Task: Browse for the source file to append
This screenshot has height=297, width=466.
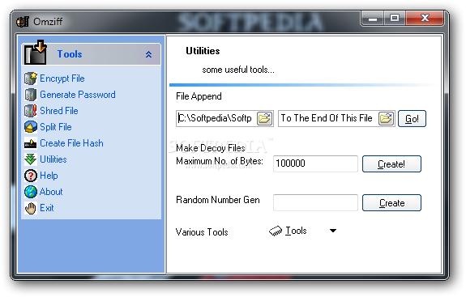Action: click(264, 118)
